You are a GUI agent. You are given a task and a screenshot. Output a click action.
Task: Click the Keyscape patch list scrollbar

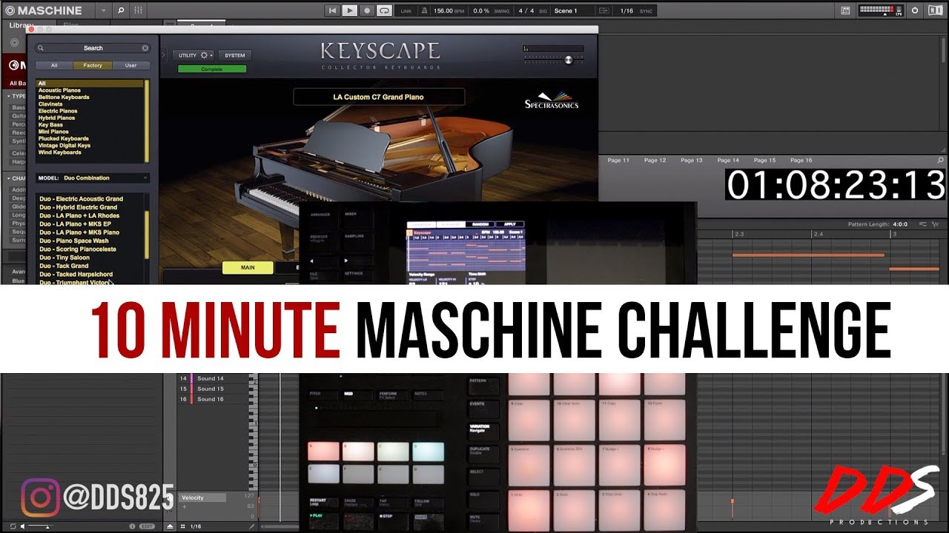(x=147, y=234)
